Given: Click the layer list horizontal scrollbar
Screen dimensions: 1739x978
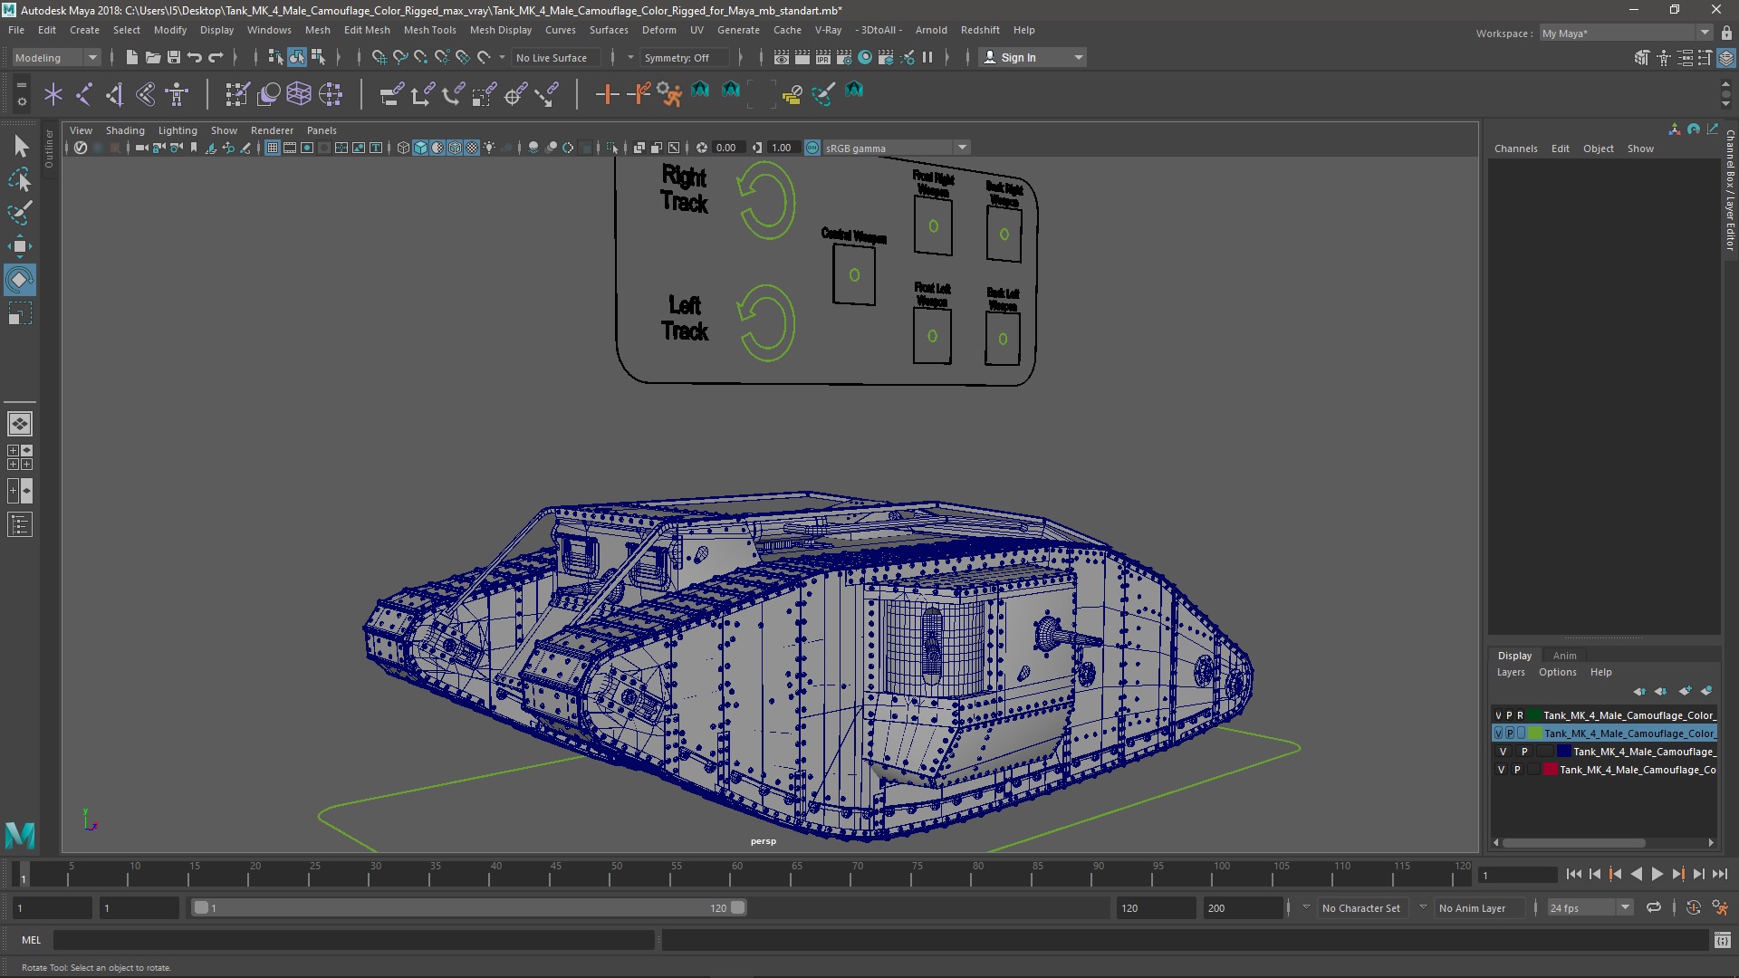Looking at the screenshot, I should click(x=1573, y=842).
